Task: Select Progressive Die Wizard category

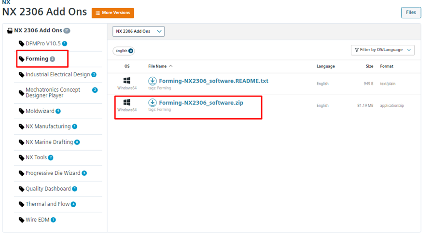Action: (x=53, y=173)
